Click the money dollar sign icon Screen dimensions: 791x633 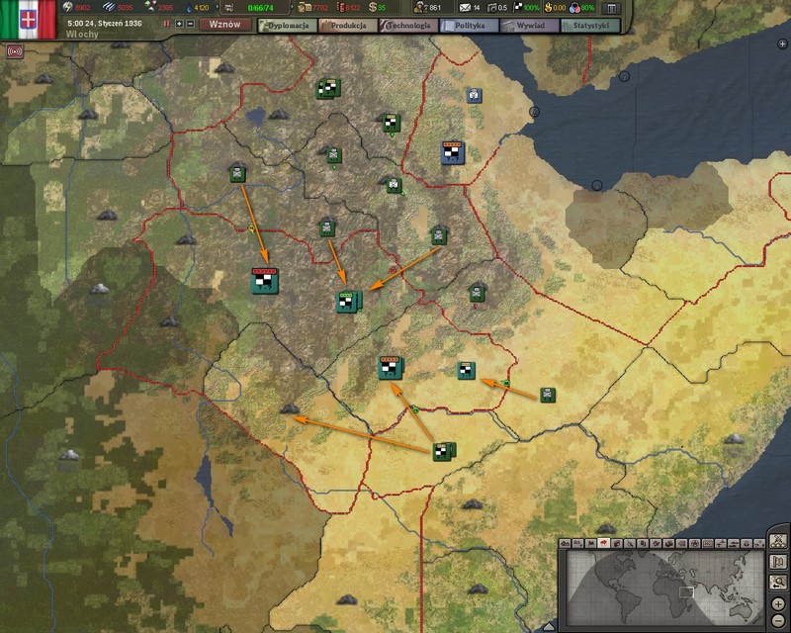coord(373,7)
